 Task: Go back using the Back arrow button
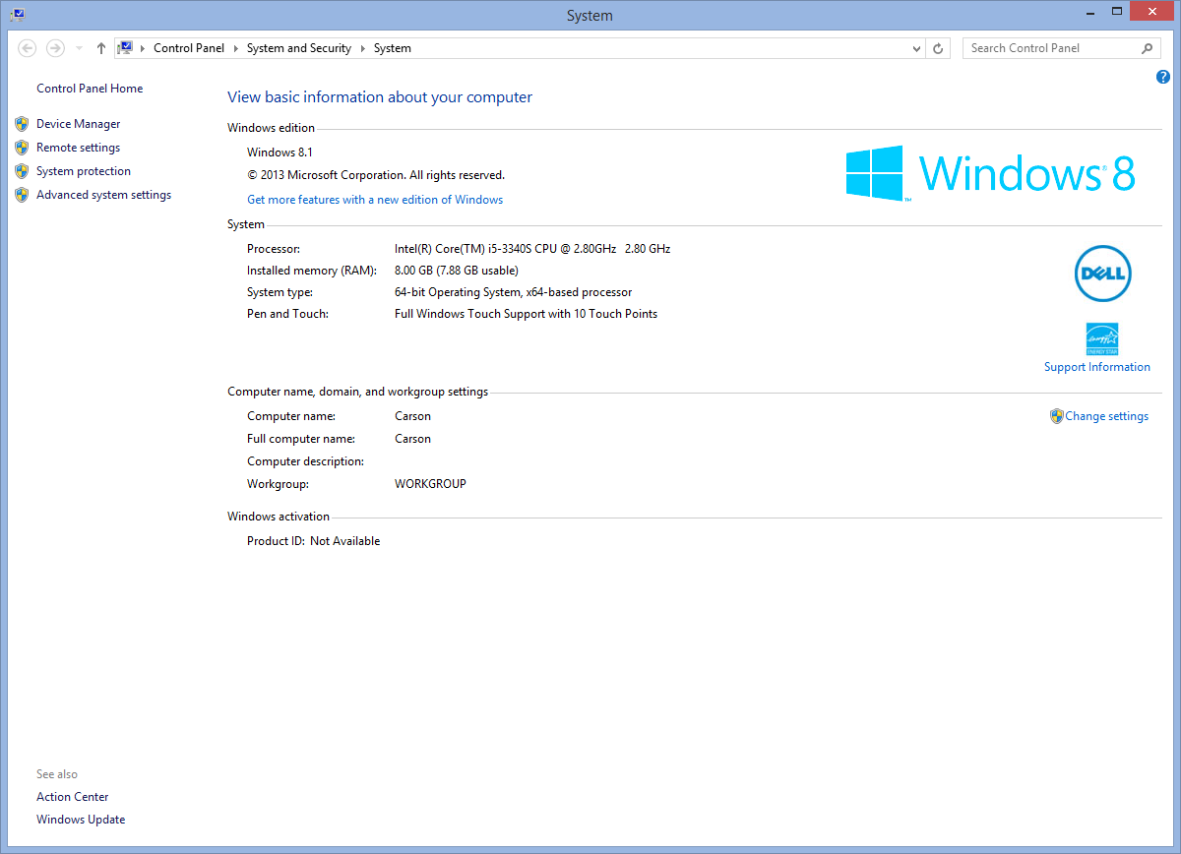coord(28,48)
